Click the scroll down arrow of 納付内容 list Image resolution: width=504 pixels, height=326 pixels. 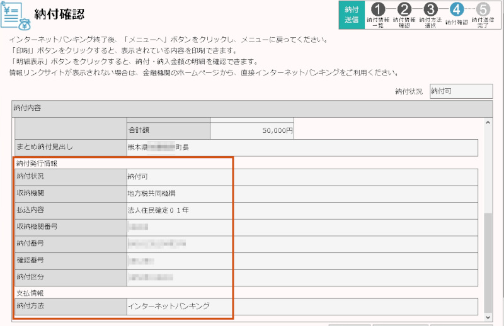tap(488, 317)
